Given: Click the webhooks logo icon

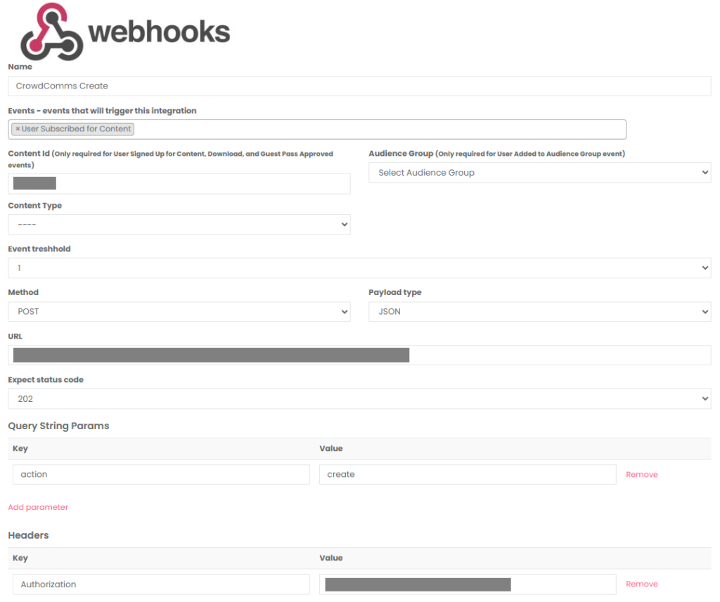Looking at the screenshot, I should click(x=51, y=32).
